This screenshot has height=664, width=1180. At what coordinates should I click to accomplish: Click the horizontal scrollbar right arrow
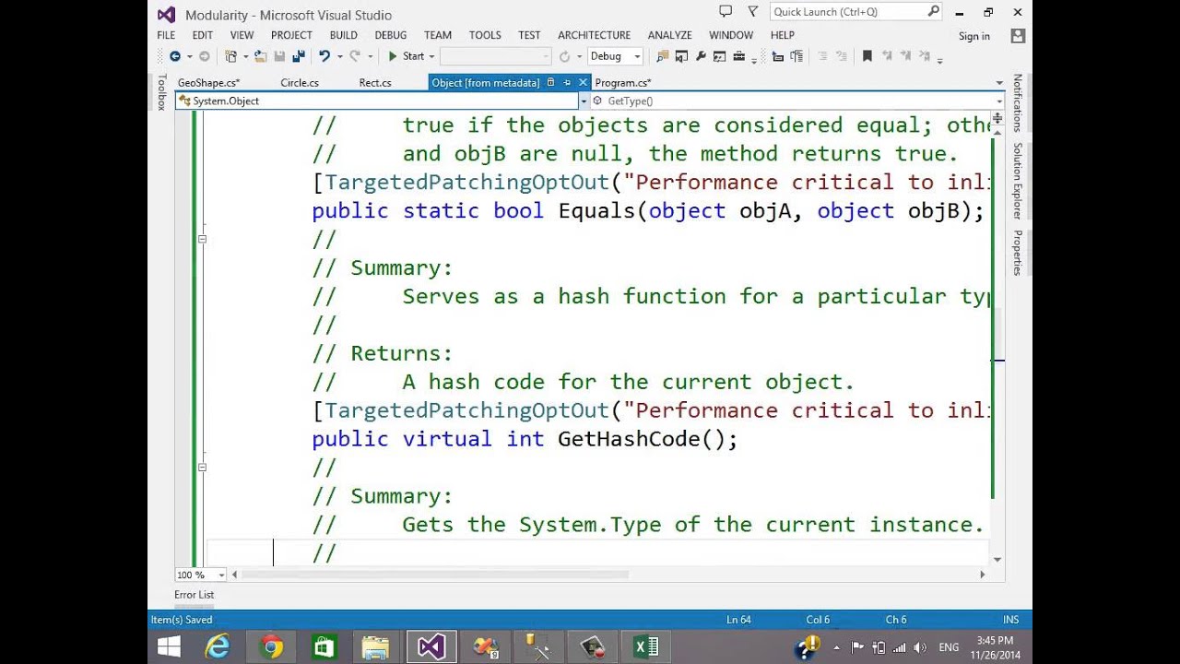(x=982, y=575)
